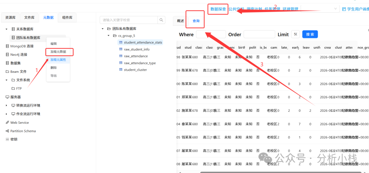Click the Limit value field
The width and height of the screenshot is (369, 173).
[295, 34]
